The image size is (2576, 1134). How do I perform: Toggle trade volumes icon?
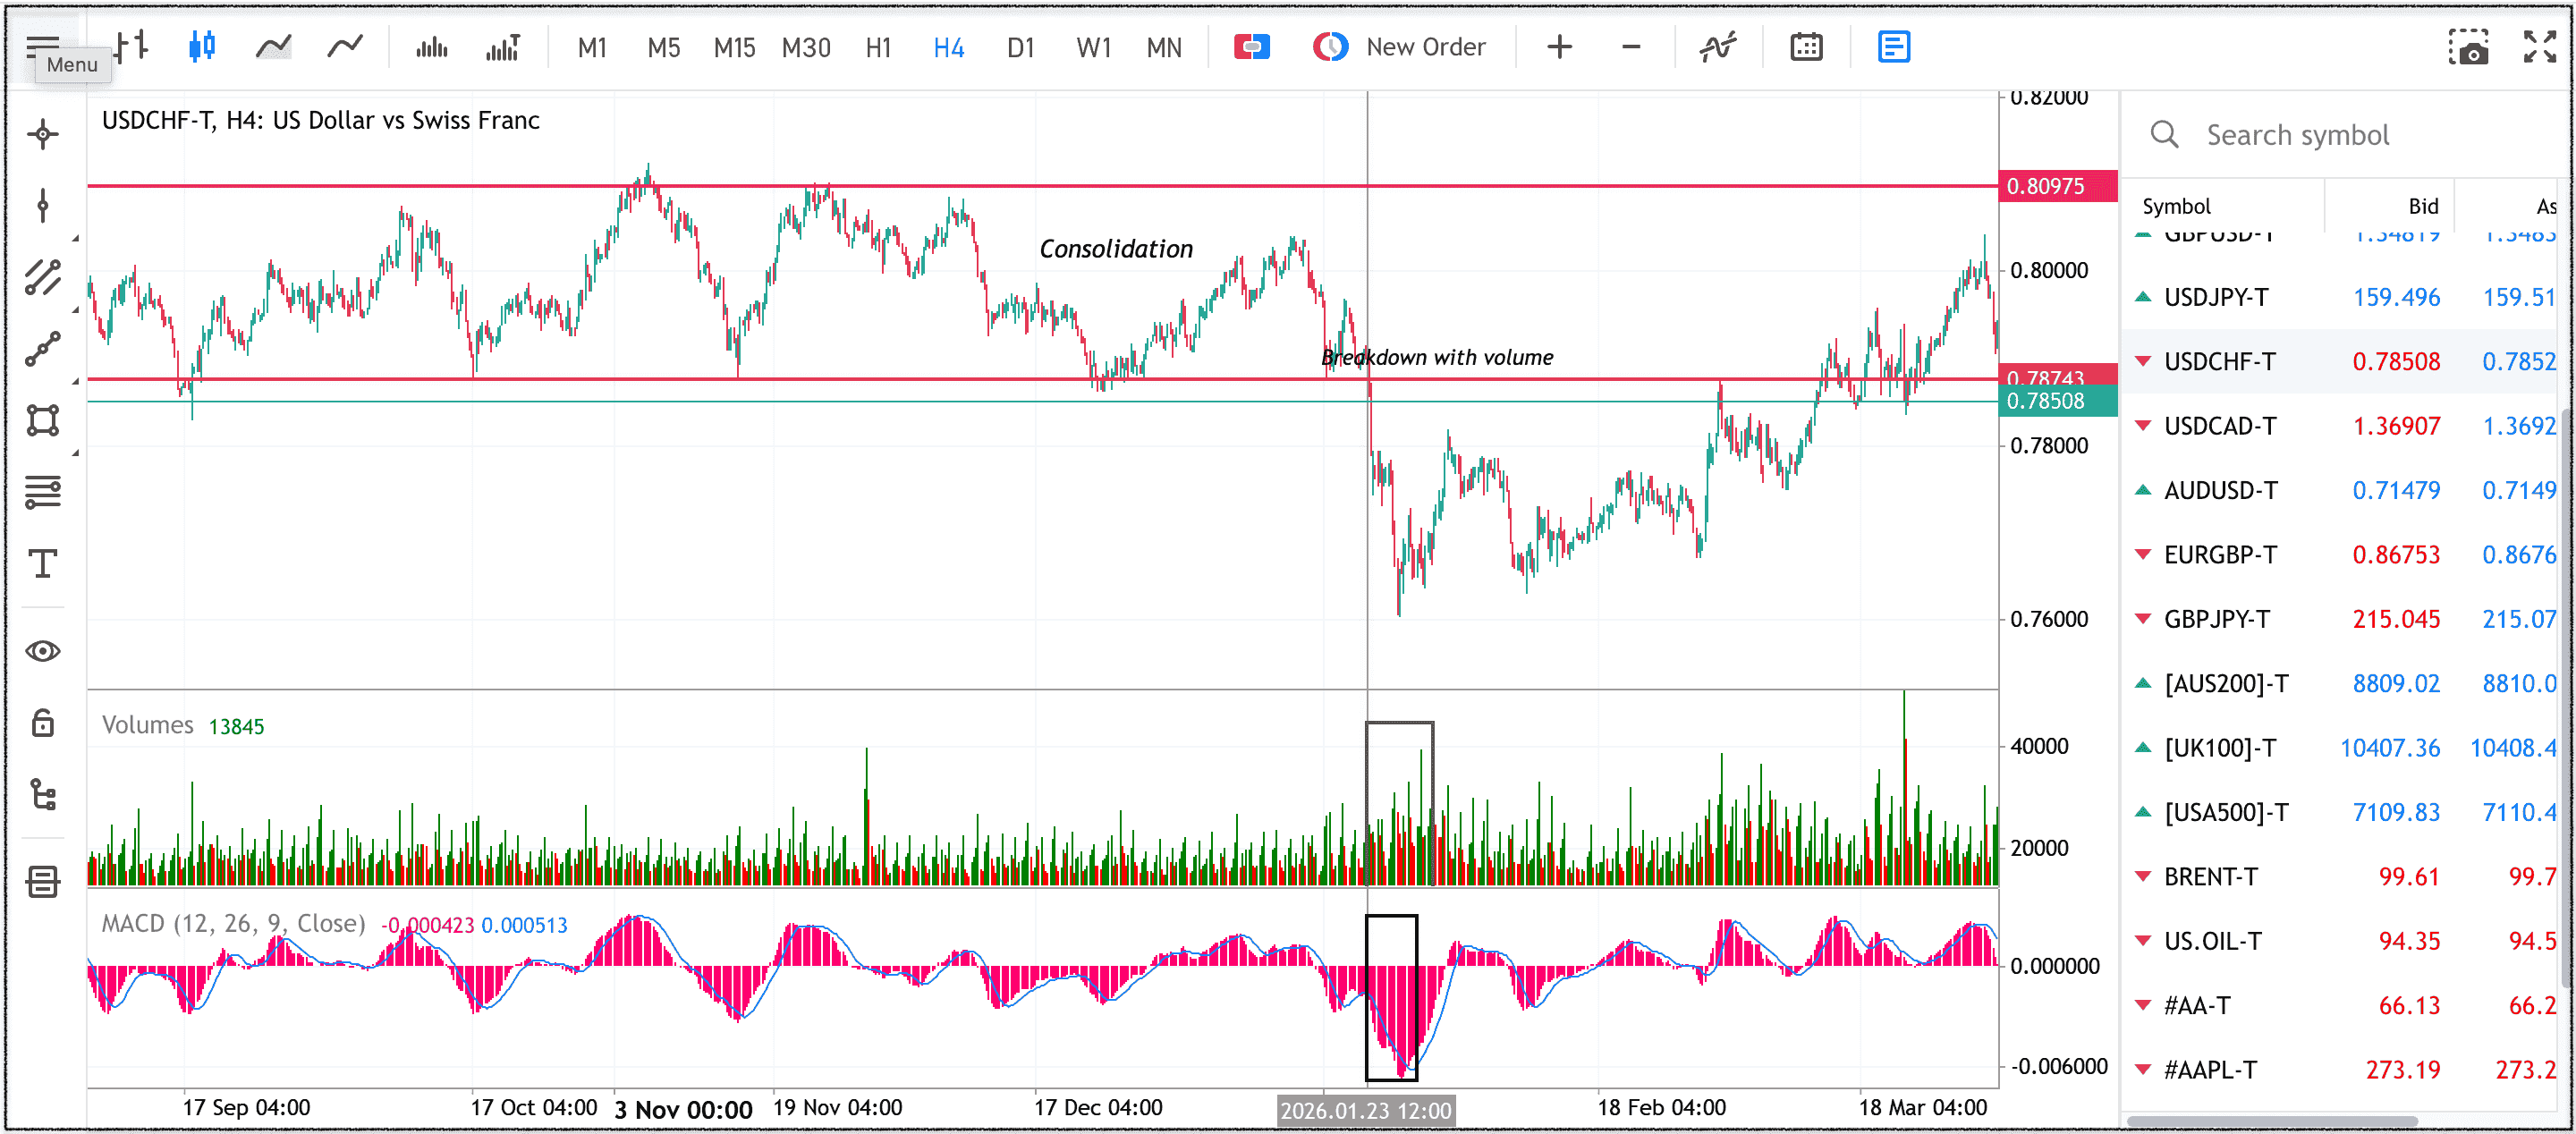pos(503,46)
